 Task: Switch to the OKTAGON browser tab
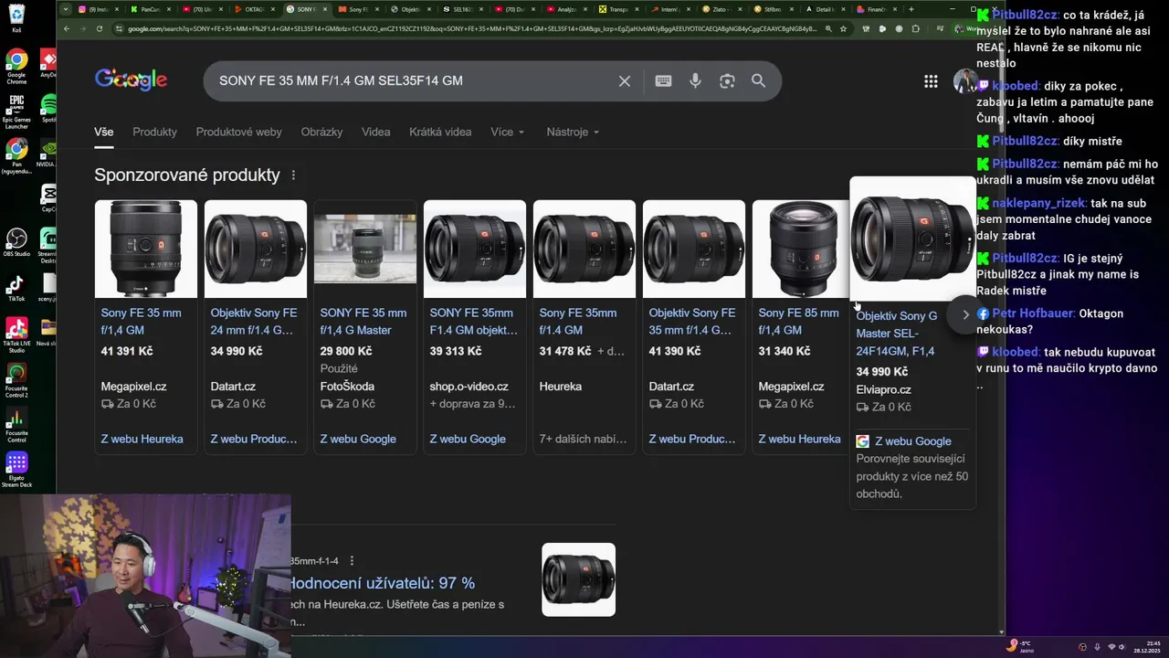tap(253, 9)
